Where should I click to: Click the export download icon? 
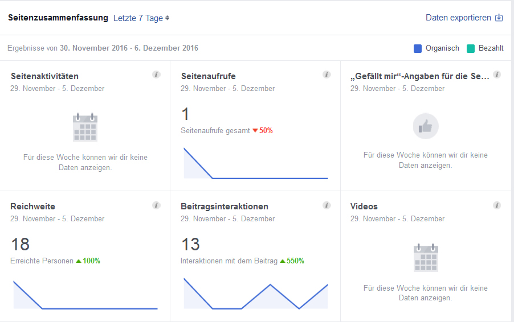coord(499,18)
